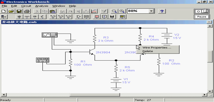Click the R4 2 k Ohm label

pyautogui.click(x=151, y=38)
